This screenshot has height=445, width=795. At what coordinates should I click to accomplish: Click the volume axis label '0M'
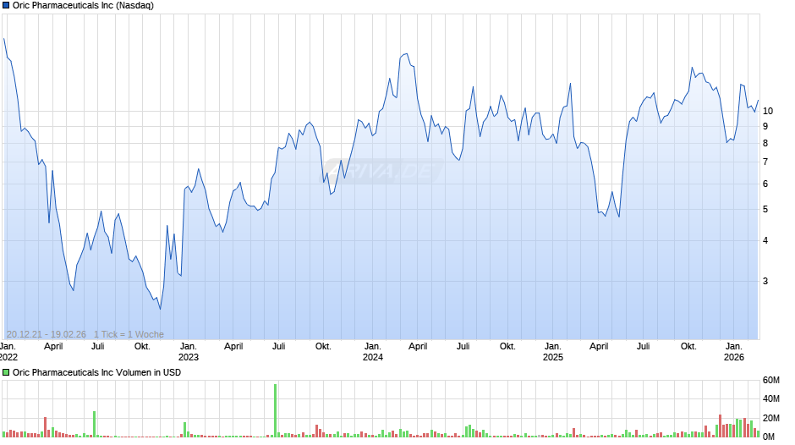click(769, 437)
